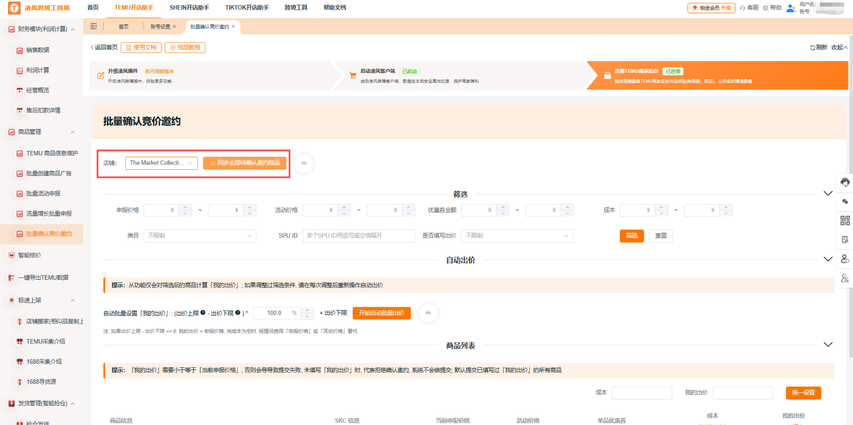853x425 pixels.
Task: Click the 出价上限 help tooltip icon
Action: click(x=203, y=312)
